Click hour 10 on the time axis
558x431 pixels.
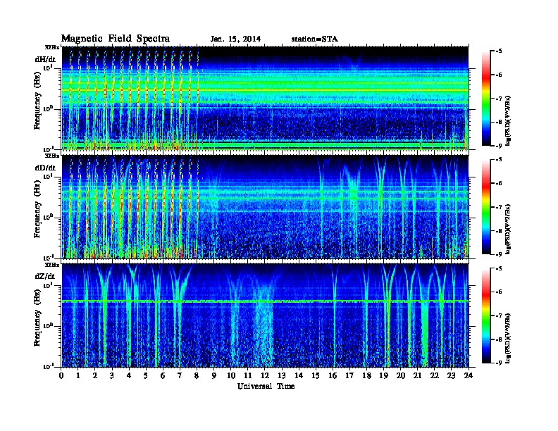pyautogui.click(x=231, y=376)
